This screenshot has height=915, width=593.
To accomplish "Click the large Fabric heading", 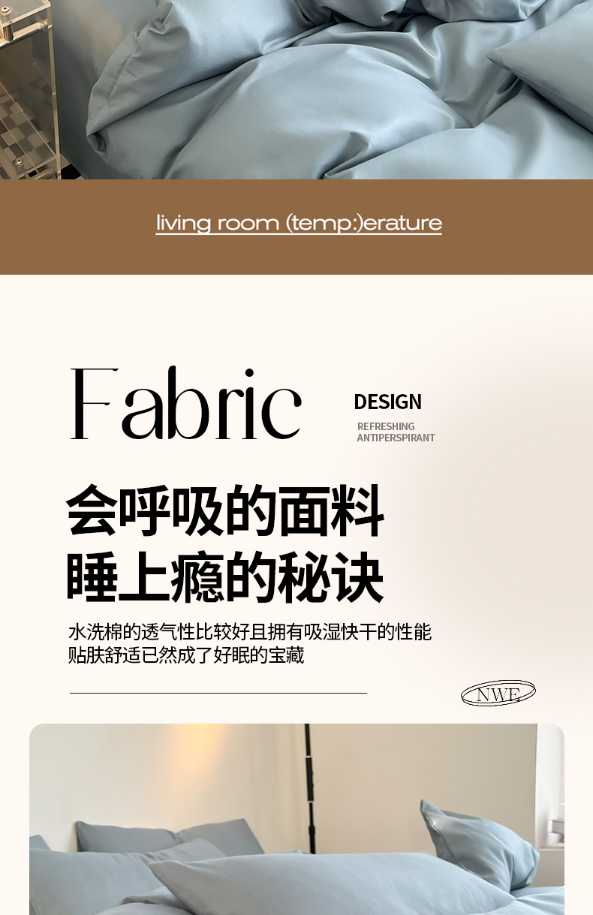I will (185, 403).
